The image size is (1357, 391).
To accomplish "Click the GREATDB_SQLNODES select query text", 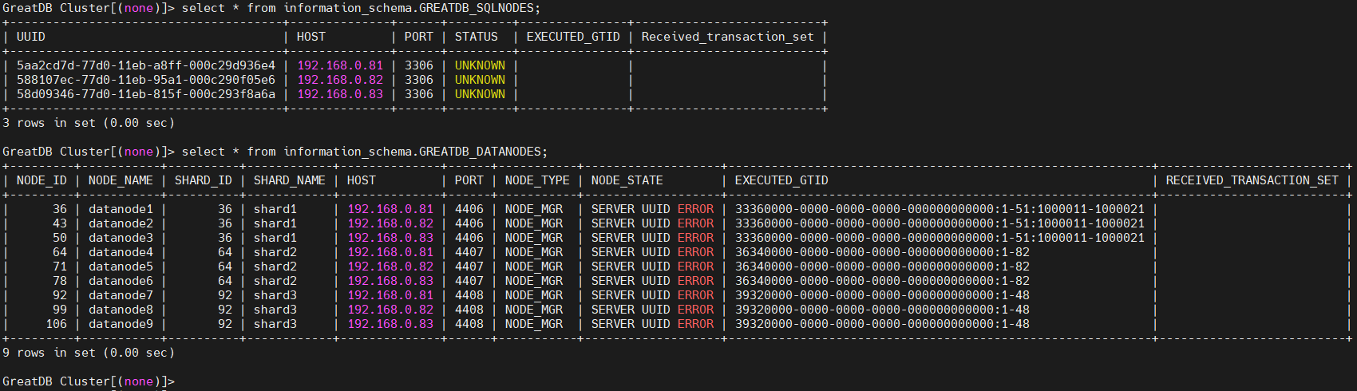I will pyautogui.click(x=362, y=8).
